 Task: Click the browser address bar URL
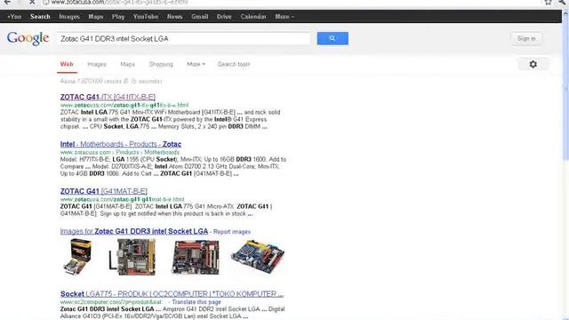(x=119, y=2)
